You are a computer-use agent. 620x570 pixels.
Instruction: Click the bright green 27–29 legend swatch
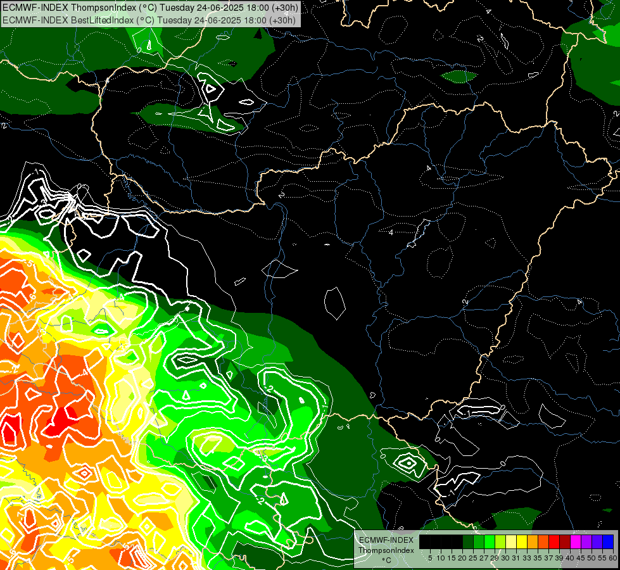[490, 541]
